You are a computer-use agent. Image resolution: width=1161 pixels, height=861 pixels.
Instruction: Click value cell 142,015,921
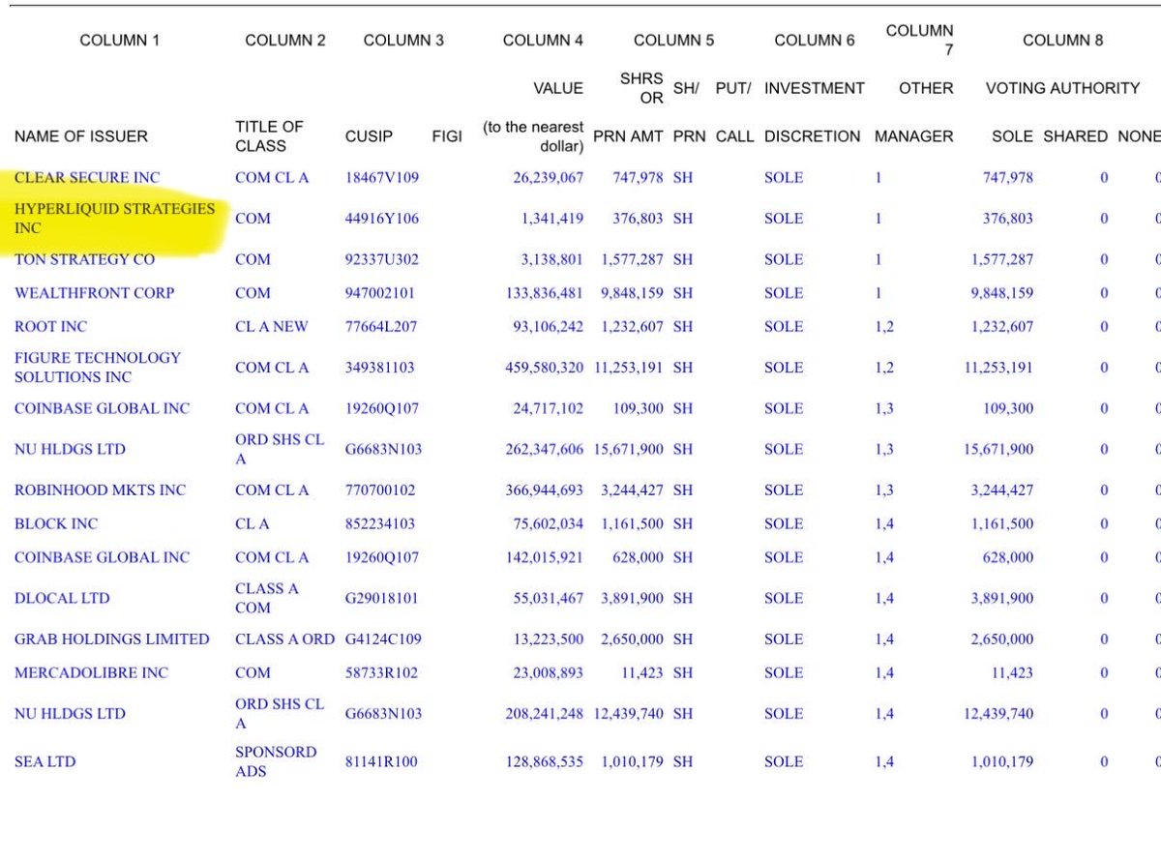545,558
